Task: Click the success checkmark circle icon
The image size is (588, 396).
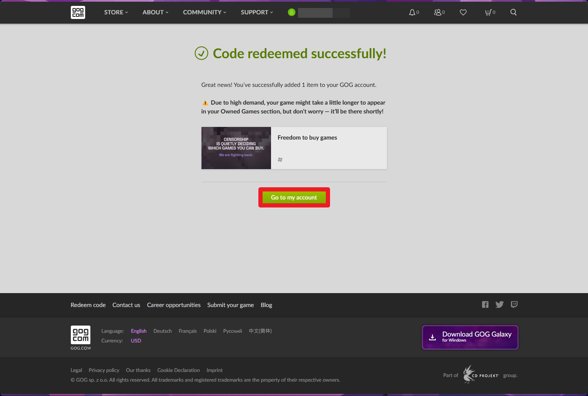Action: 201,53
